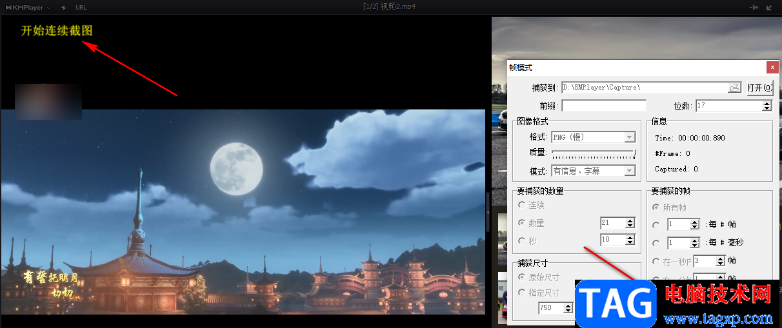Screen dimensions: 782x328
Task: Select the 秒 radio button
Action: coord(521,240)
